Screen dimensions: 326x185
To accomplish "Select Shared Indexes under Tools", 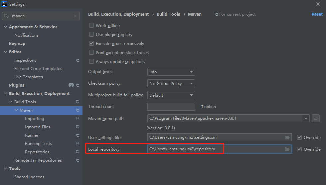I will pyautogui.click(x=29, y=177).
